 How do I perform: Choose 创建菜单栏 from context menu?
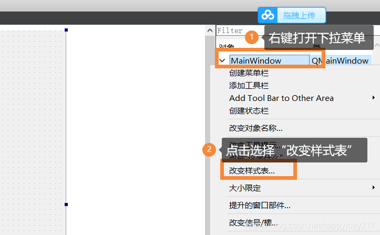(249, 73)
